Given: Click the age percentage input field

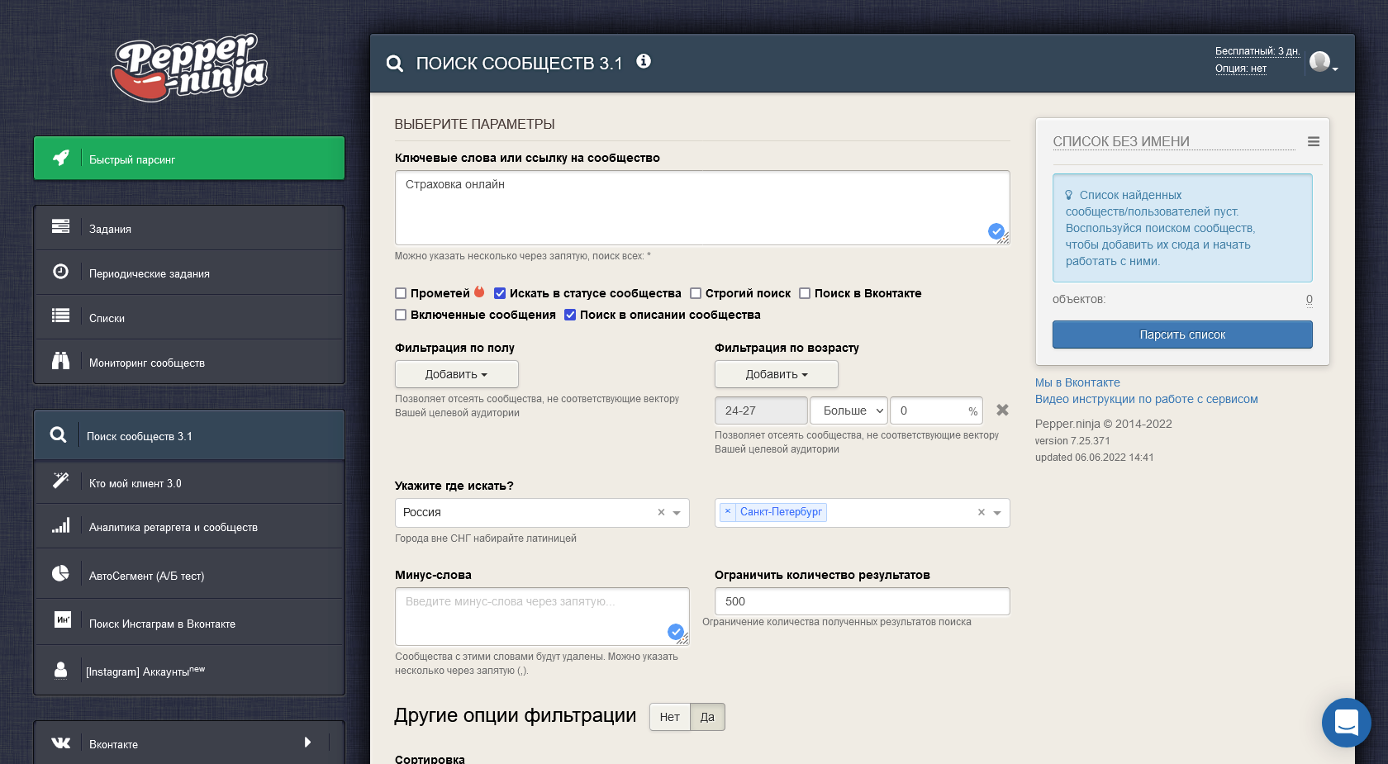Looking at the screenshot, I should coord(936,410).
